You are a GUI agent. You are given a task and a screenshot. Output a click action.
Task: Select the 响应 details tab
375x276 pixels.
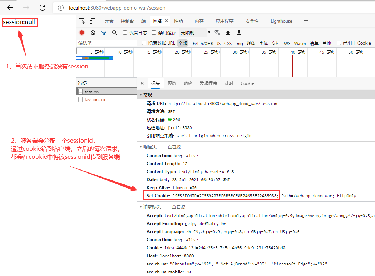pyautogui.click(x=188, y=83)
